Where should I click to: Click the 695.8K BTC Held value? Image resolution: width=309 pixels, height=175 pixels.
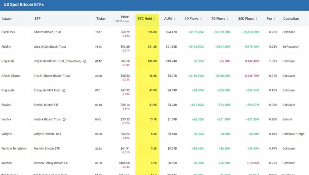[x=152, y=32]
